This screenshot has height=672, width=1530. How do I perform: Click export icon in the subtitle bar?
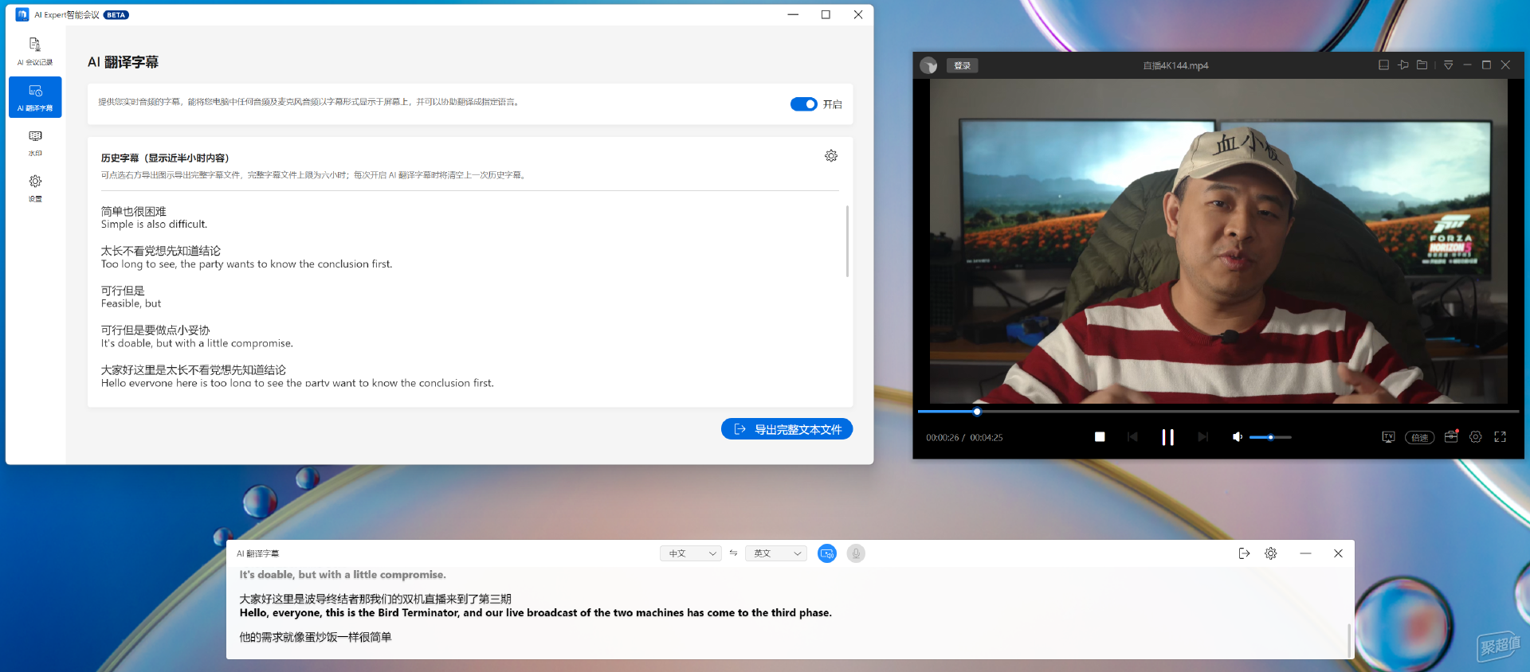(1244, 553)
